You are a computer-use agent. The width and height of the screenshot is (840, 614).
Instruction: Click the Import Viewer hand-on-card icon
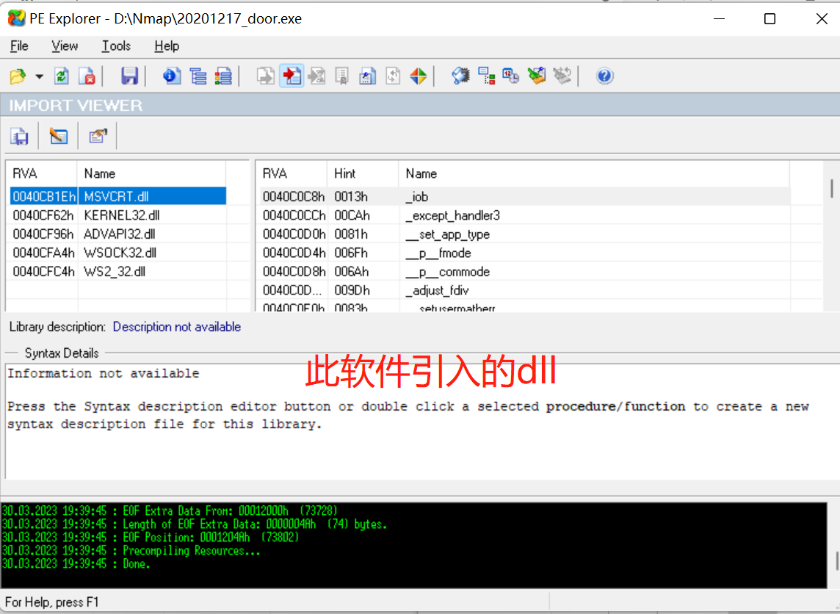[98, 137]
